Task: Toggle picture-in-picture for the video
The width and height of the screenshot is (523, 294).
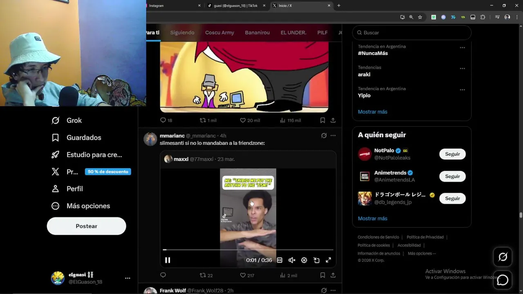Action: coord(316,260)
